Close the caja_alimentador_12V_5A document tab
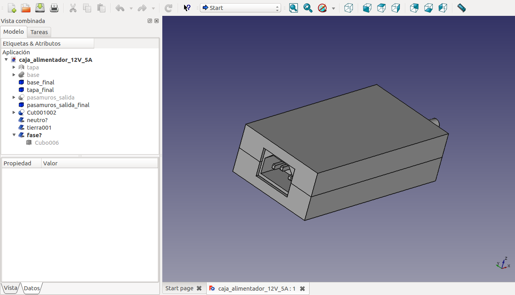The height and width of the screenshot is (295, 515). click(x=302, y=289)
